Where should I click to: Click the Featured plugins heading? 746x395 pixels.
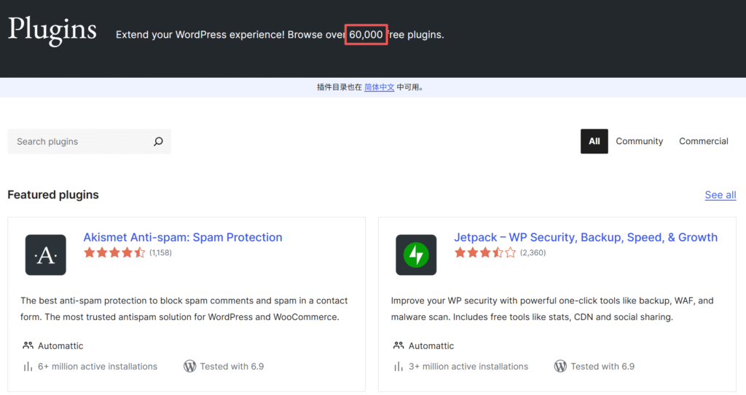[53, 195]
